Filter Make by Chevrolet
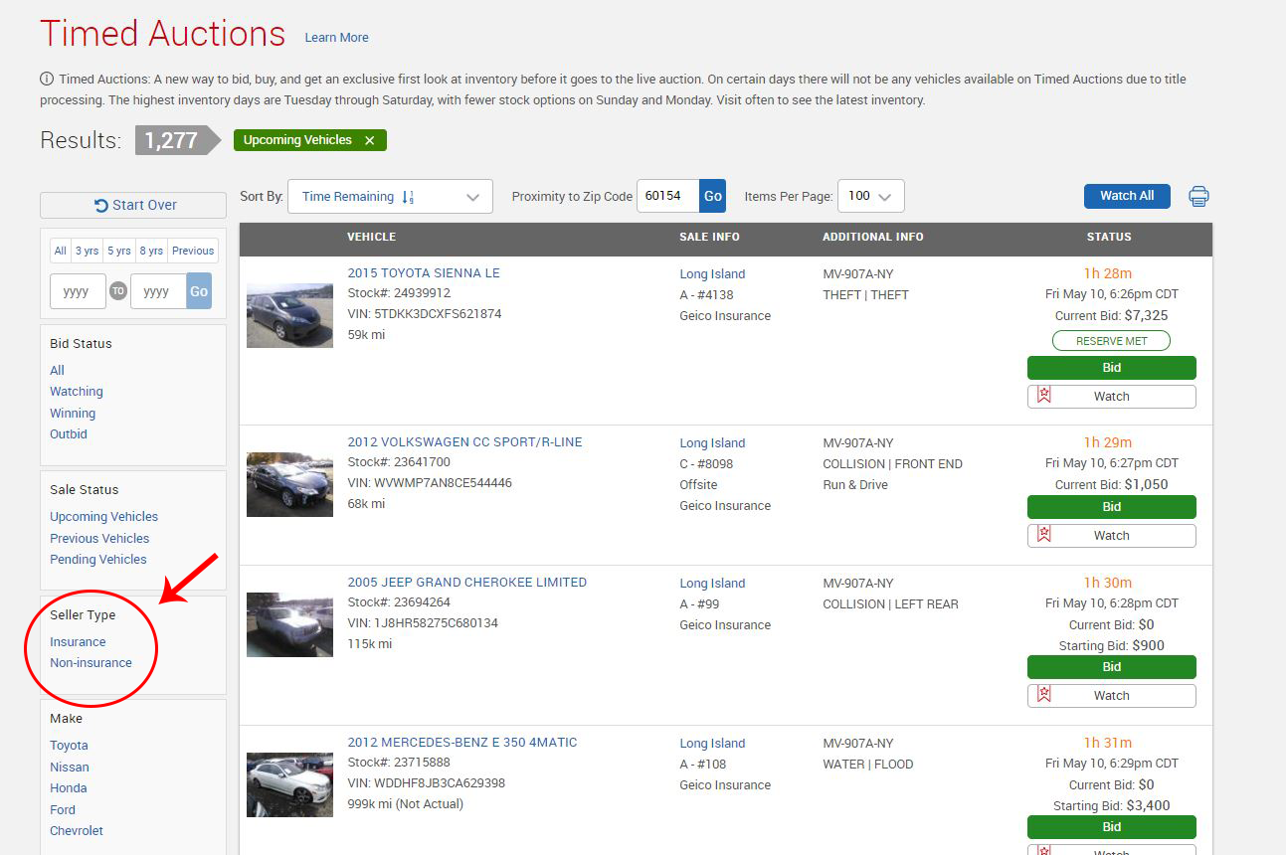1286x855 pixels. pyautogui.click(x=77, y=831)
